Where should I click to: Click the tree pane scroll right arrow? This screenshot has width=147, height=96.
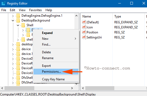coord(72,88)
